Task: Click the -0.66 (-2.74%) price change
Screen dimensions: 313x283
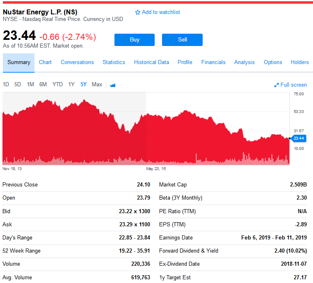Action: [x=68, y=37]
